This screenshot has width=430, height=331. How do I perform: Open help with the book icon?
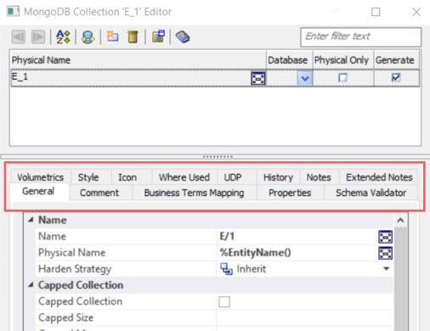pyautogui.click(x=183, y=36)
